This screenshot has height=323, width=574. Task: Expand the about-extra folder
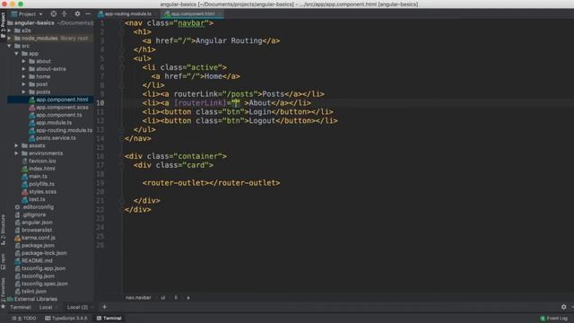(x=24, y=69)
